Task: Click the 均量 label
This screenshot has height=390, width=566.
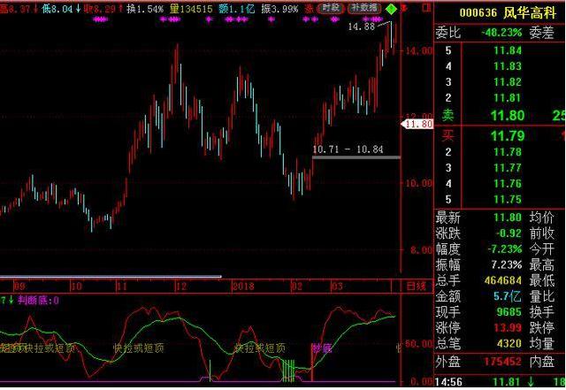Action: [x=542, y=343]
